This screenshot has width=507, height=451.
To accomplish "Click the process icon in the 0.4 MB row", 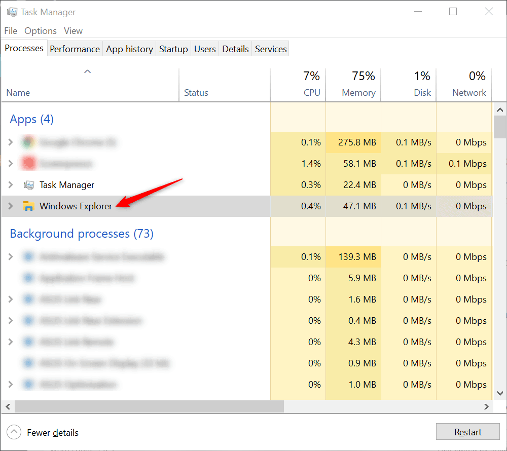I will [x=28, y=321].
